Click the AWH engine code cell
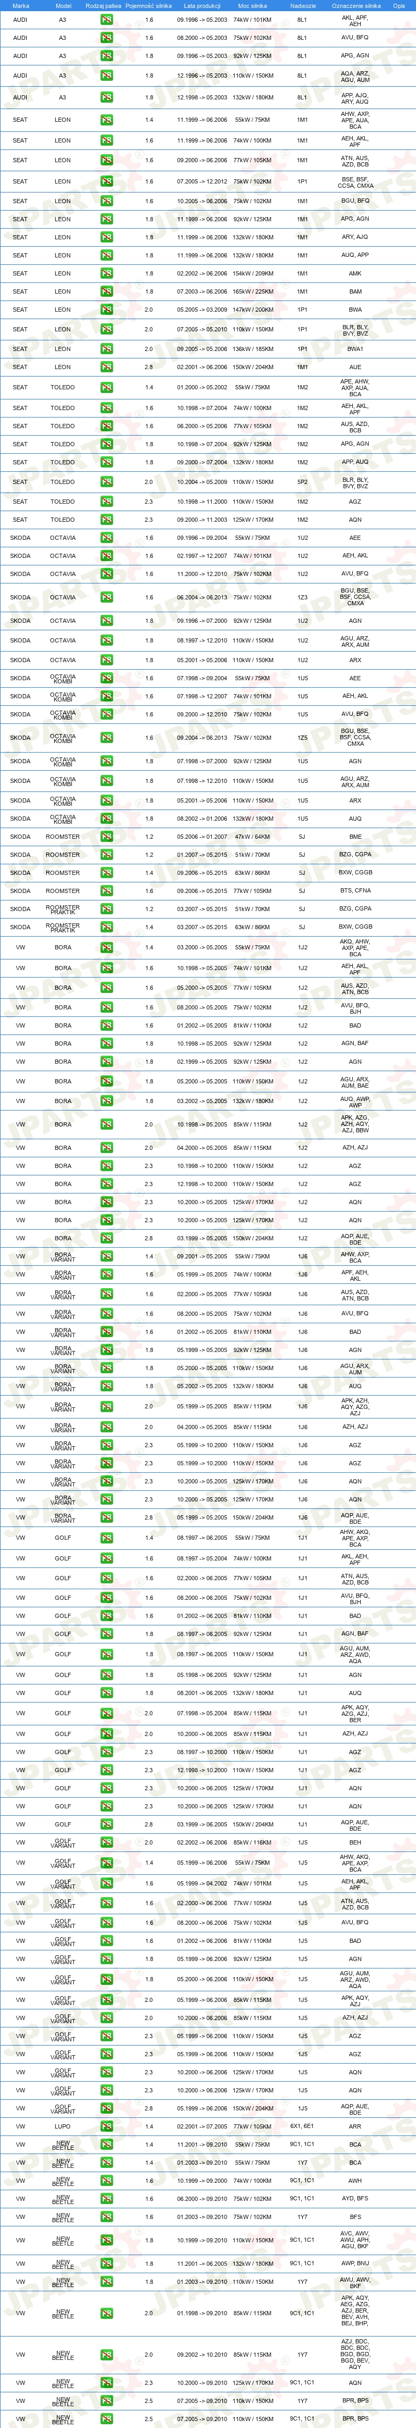 [355, 2180]
